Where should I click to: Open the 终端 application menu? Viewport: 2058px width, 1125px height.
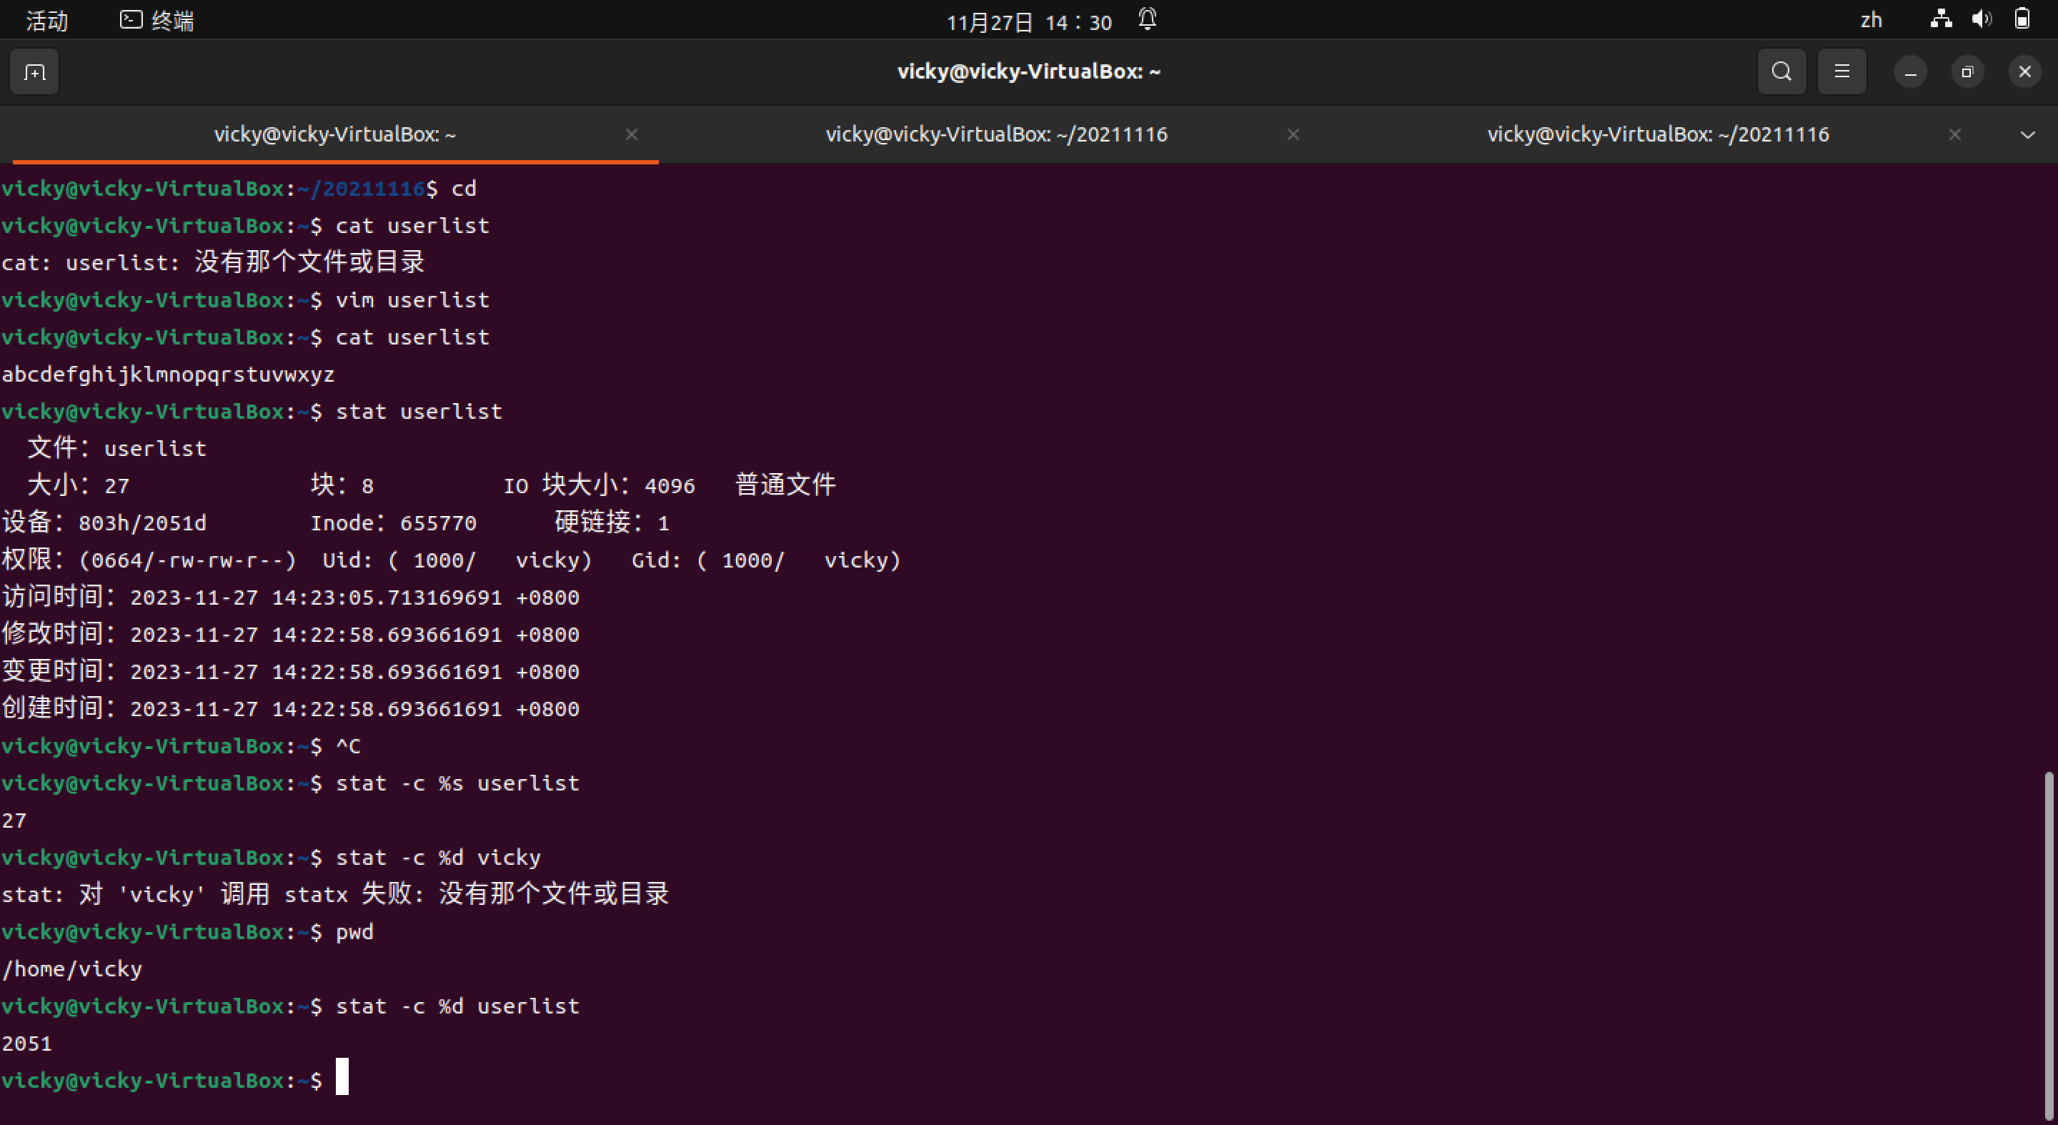pos(157,21)
